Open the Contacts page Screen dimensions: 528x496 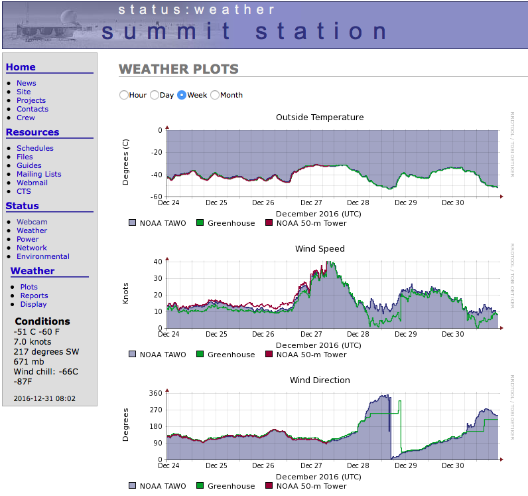(33, 109)
